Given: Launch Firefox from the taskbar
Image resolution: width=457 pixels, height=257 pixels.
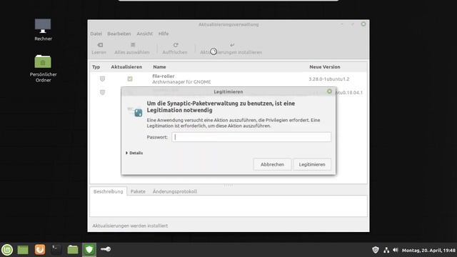Looking at the screenshot, I should pyautogui.click(x=40, y=250).
